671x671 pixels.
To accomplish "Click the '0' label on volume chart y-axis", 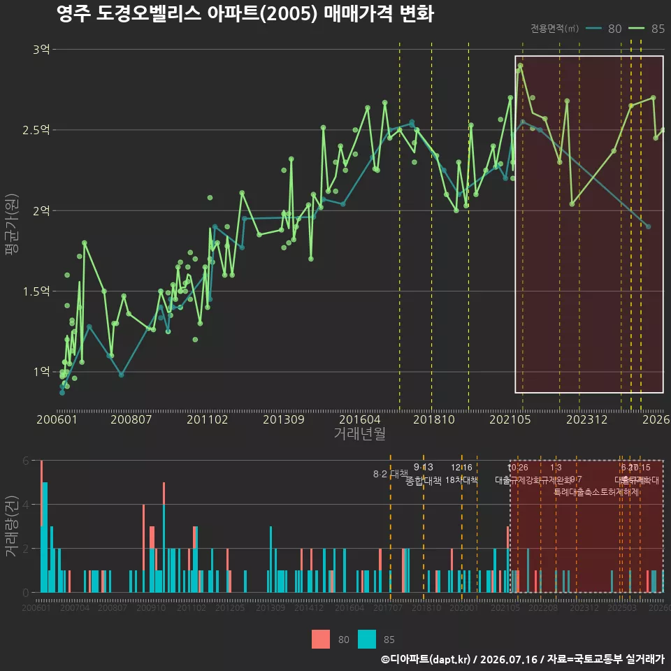I will [26, 593].
